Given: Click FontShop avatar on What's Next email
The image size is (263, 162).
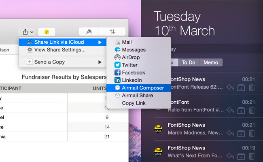Looking at the screenshot, I should 158,152.
